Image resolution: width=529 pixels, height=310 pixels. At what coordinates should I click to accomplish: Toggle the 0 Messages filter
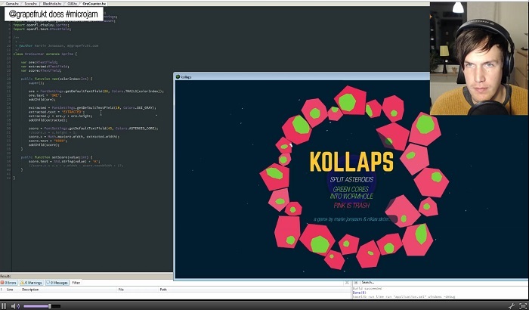point(58,283)
